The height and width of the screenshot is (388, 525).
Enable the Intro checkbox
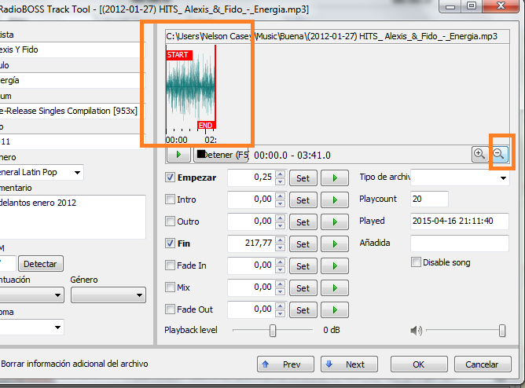point(171,199)
